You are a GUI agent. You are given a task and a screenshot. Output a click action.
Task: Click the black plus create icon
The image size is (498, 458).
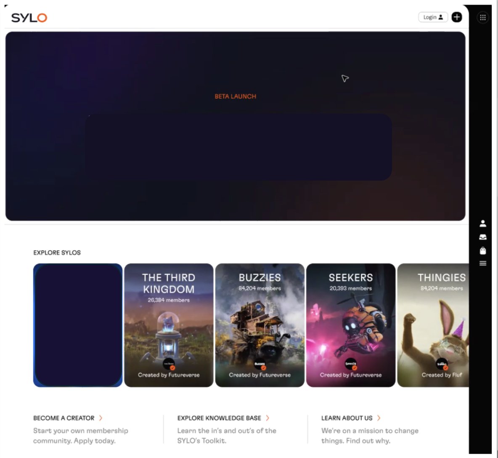[x=457, y=17]
